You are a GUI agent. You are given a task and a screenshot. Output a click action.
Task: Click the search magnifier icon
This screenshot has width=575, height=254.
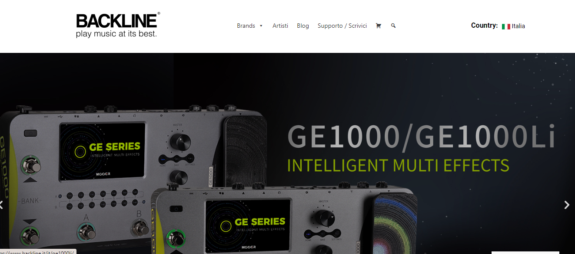tap(393, 26)
